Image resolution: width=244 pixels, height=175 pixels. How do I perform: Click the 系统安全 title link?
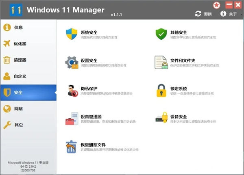(89, 32)
